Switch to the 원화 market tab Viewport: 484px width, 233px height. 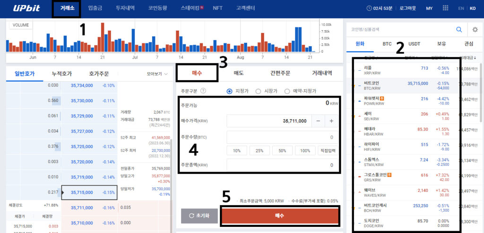[360, 44]
